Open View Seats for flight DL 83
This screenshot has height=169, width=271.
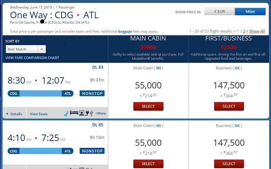pyautogui.click(x=39, y=114)
